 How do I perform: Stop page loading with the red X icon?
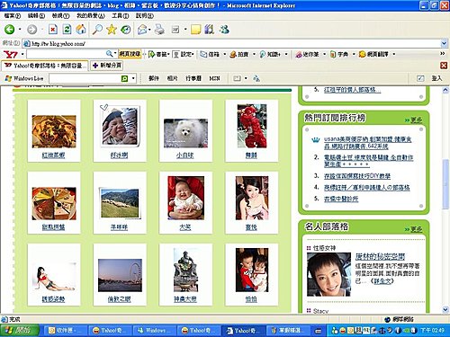[53, 30]
